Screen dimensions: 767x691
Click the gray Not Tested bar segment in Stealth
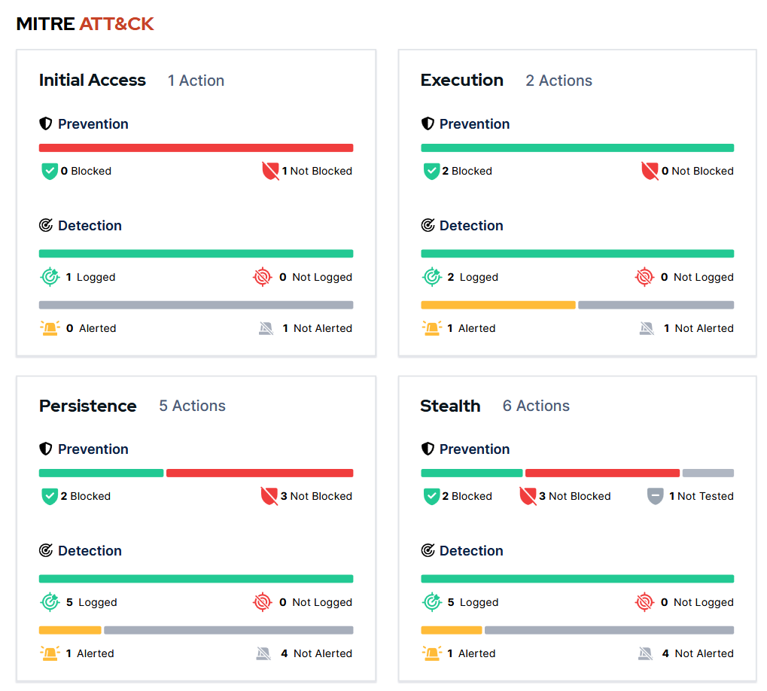point(708,473)
